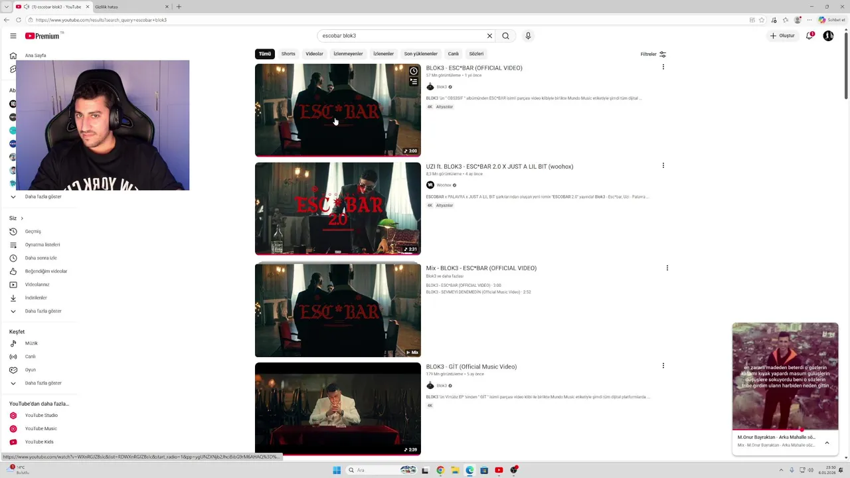Add ESC*BAR video to Watch Later via clock icon
This screenshot has height=478, width=850.
pos(414,71)
